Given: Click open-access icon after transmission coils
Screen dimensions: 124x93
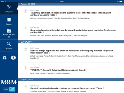Looking at the screenshot, I should pos(49,53).
